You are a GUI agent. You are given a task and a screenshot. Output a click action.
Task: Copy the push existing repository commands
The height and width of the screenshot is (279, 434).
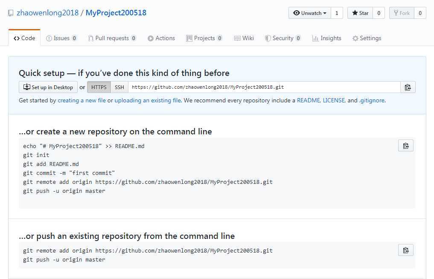point(406,250)
